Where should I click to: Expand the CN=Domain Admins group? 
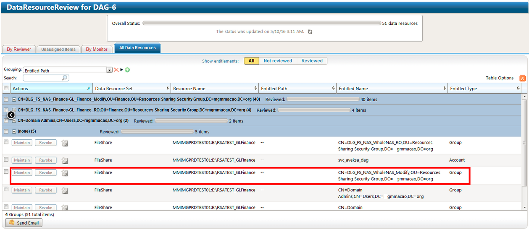click(x=14, y=121)
